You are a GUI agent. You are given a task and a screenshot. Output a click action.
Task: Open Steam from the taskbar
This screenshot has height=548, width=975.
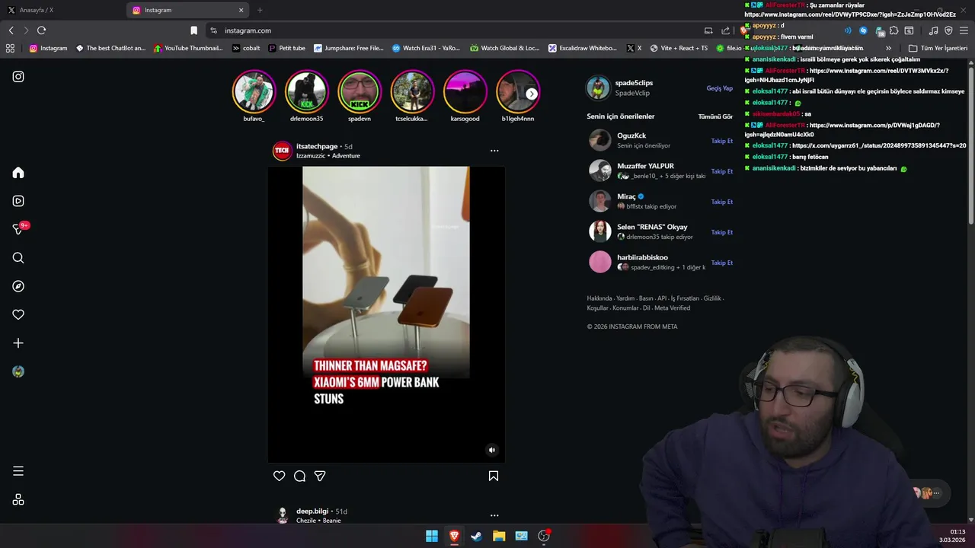point(476,536)
